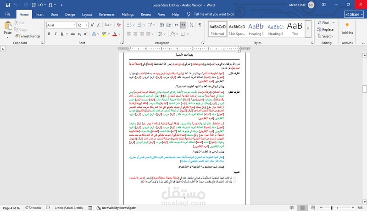This screenshot has height=211, width=367.
Task: Click the Increase Indent icon
Action: tap(168, 25)
